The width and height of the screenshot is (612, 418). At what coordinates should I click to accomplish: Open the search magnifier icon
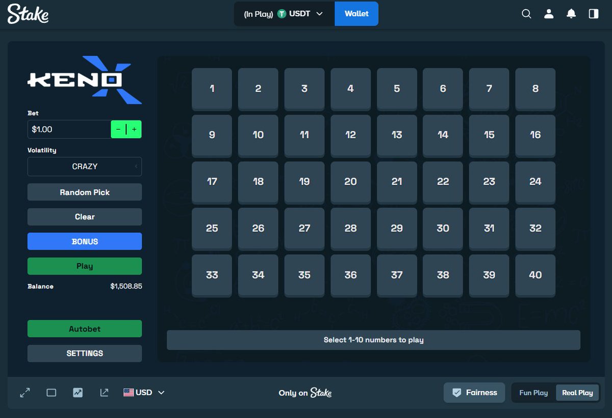click(526, 14)
